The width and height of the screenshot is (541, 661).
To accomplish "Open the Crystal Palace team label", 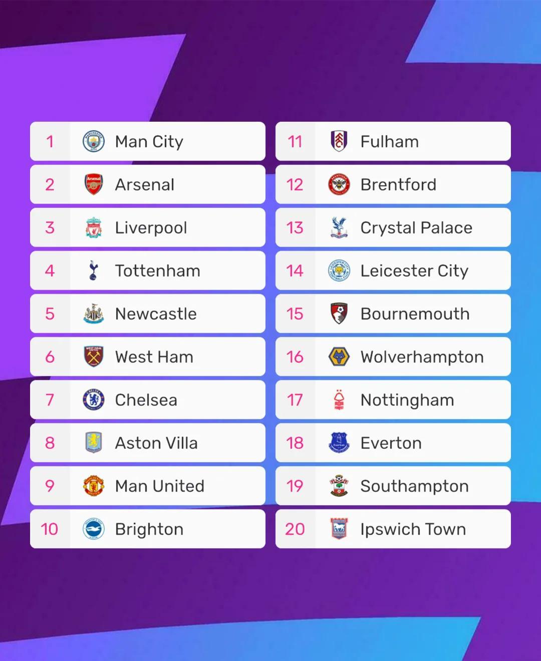I will [x=416, y=228].
